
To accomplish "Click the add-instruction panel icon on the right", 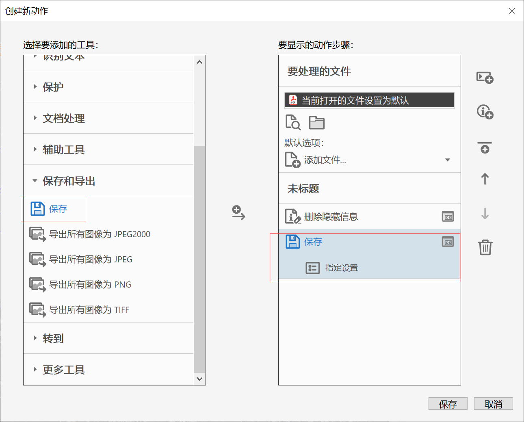I will (485, 112).
